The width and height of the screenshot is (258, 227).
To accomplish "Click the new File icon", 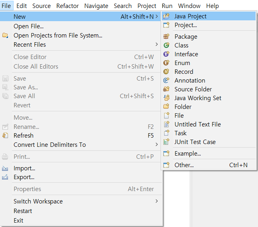I will [x=167, y=115].
